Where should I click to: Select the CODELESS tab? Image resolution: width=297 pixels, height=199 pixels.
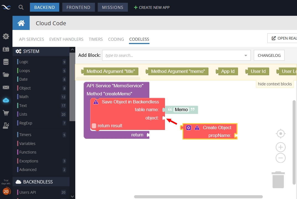[x=139, y=39]
